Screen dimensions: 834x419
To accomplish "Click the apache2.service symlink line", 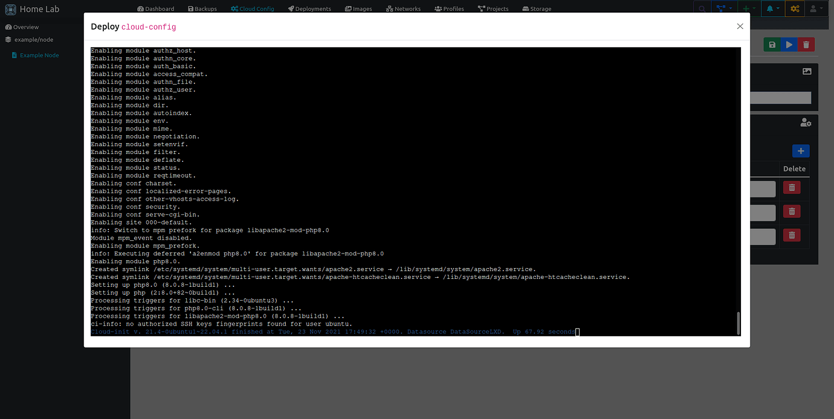I will pyautogui.click(x=313, y=269).
